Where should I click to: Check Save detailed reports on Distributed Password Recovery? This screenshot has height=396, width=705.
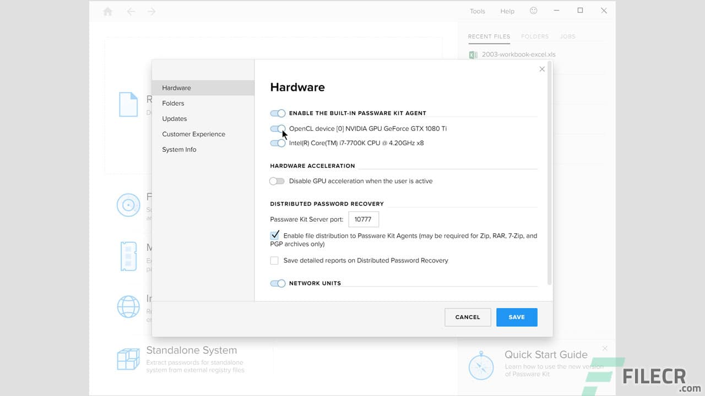pos(274,260)
